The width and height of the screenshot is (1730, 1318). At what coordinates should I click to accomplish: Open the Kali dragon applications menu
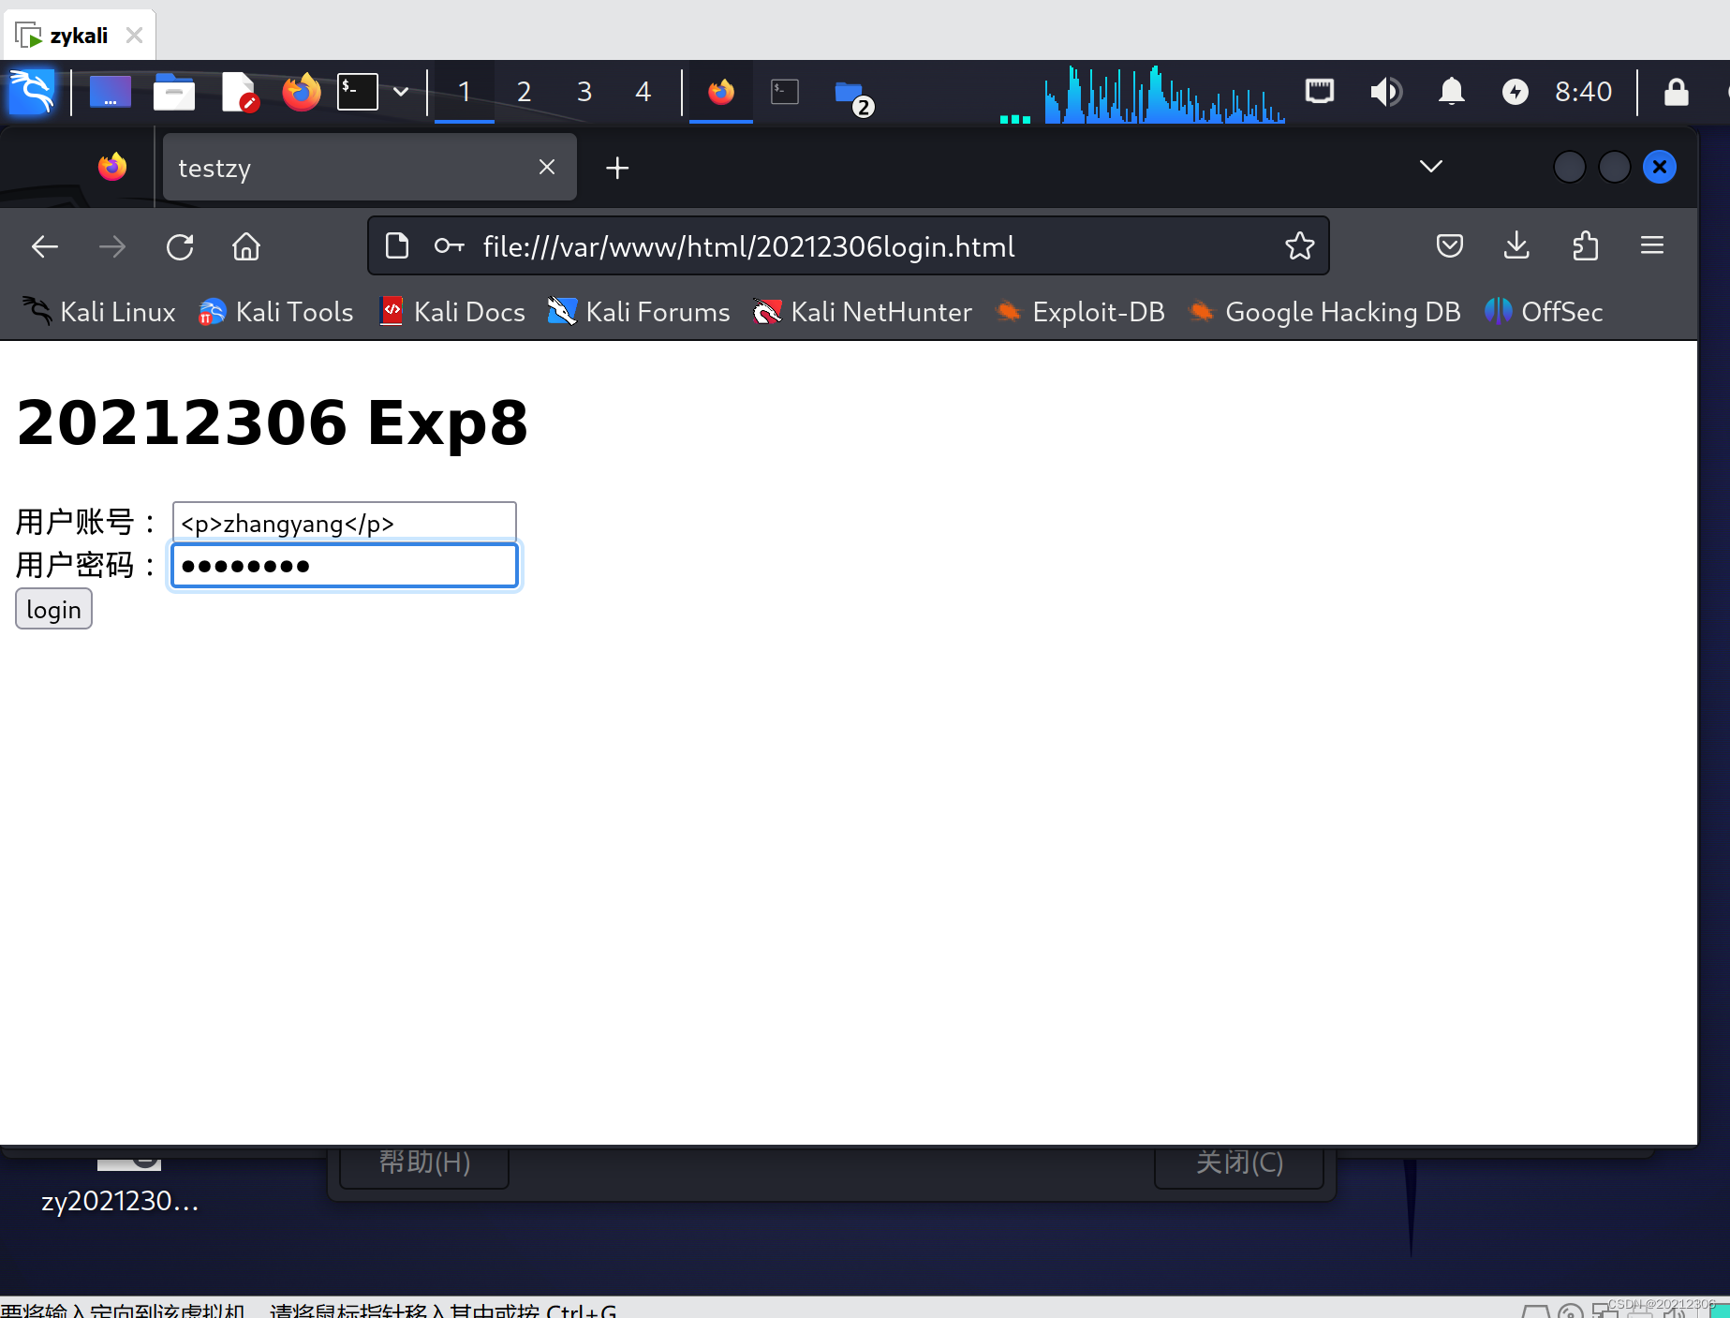tap(32, 92)
